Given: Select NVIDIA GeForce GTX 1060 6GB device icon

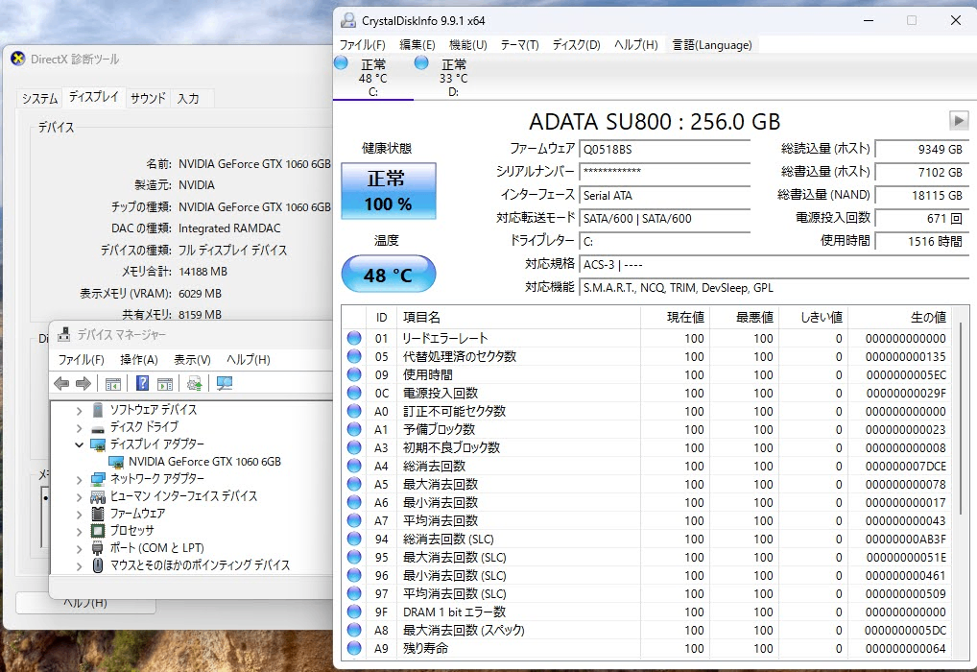Looking at the screenshot, I should point(116,462).
